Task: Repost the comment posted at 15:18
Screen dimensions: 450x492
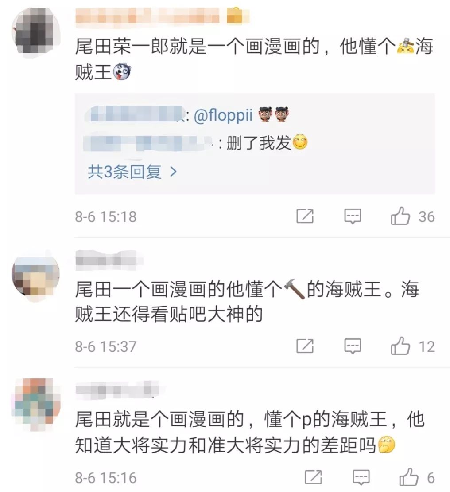Action: point(305,216)
